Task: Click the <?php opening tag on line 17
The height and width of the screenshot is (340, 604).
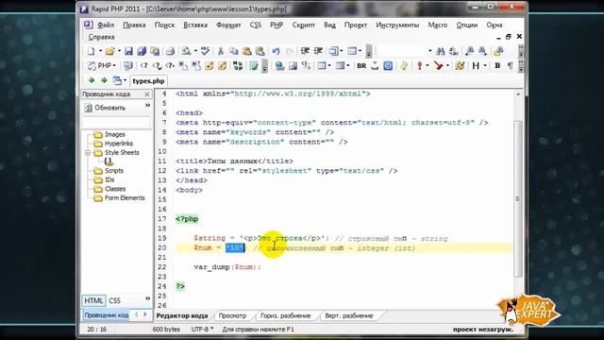Action: coord(187,219)
